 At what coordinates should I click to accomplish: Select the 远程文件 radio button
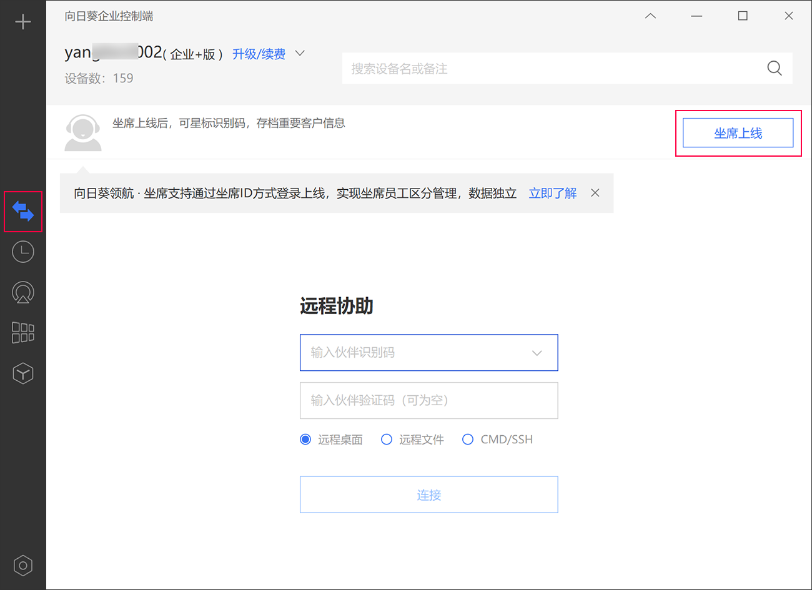tap(387, 440)
